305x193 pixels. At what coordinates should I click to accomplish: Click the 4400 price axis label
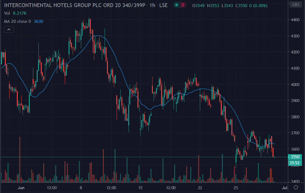point(295,20)
